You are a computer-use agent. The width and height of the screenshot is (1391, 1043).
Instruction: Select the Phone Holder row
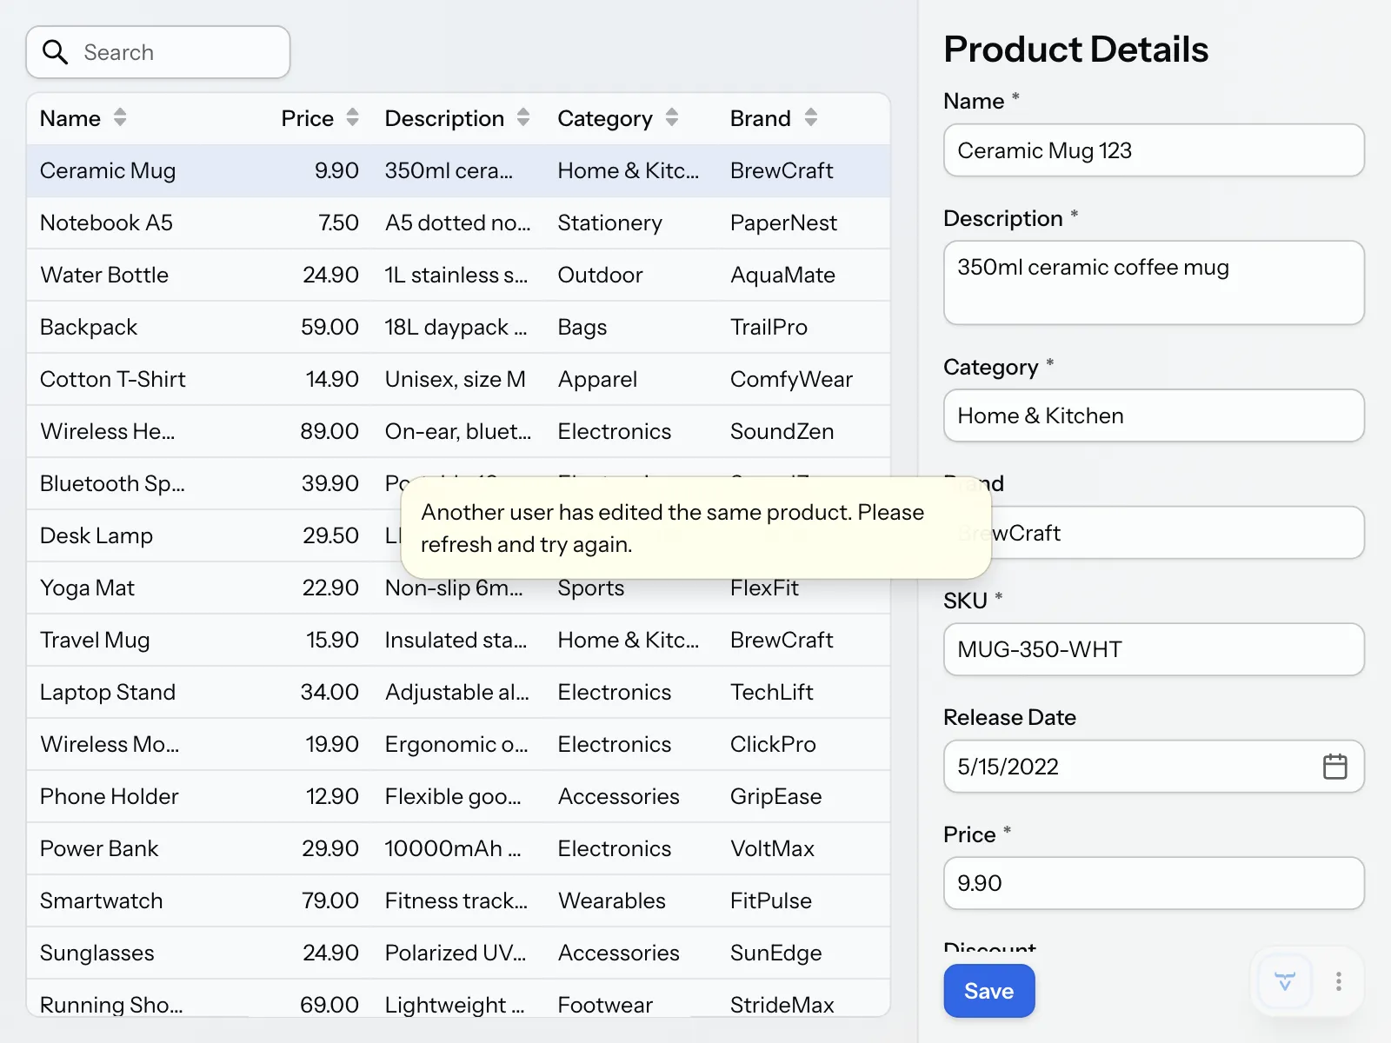coord(458,796)
